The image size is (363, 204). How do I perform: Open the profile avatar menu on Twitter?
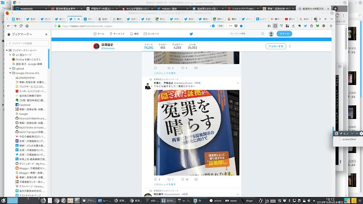pos(271,34)
